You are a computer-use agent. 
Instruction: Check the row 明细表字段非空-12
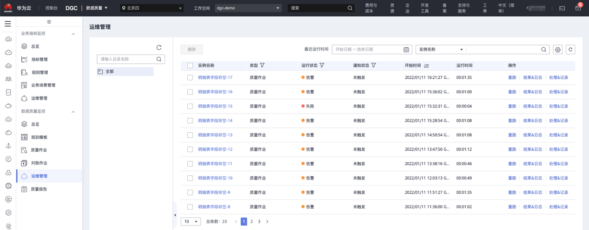[x=190, y=149]
